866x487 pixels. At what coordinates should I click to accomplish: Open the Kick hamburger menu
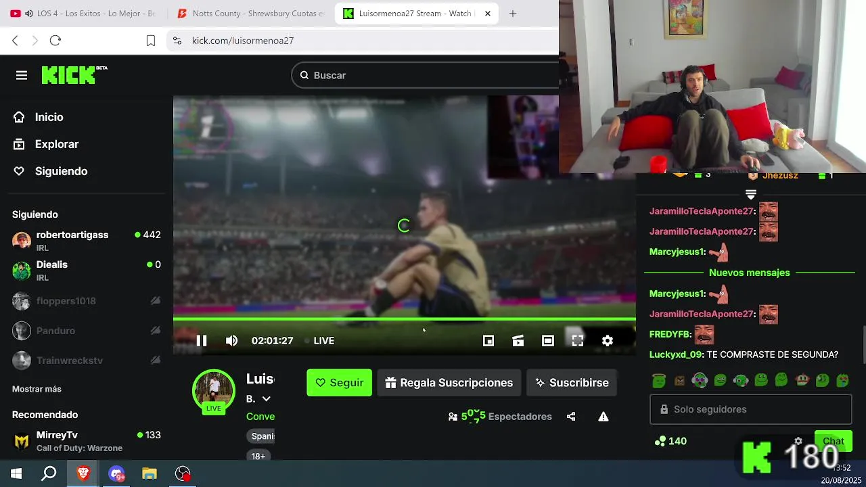(x=22, y=75)
